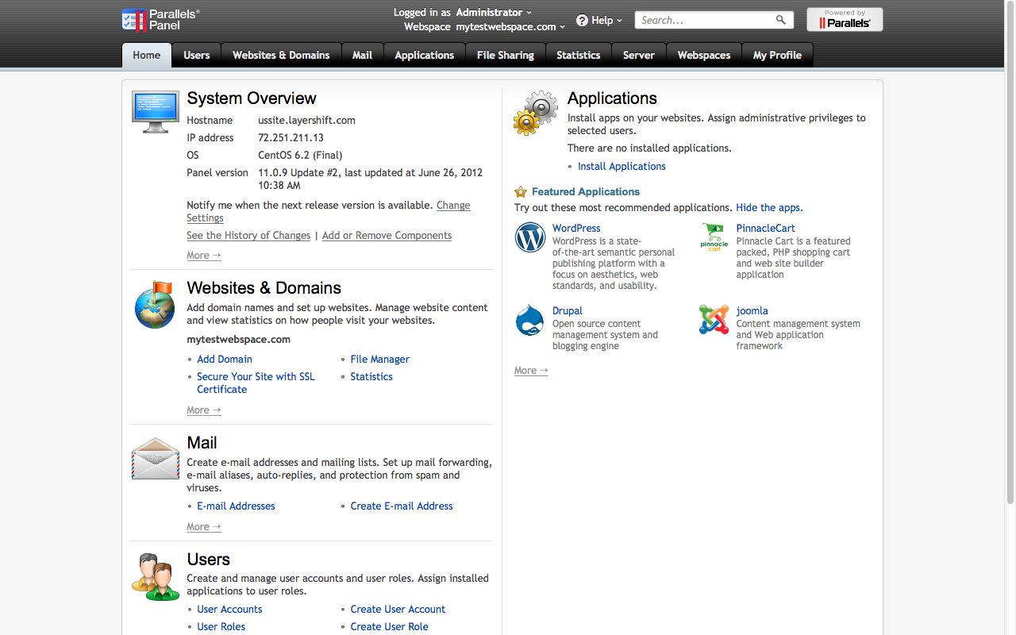Click the Powered by Parallels badge
The image size is (1016, 635).
point(845,20)
